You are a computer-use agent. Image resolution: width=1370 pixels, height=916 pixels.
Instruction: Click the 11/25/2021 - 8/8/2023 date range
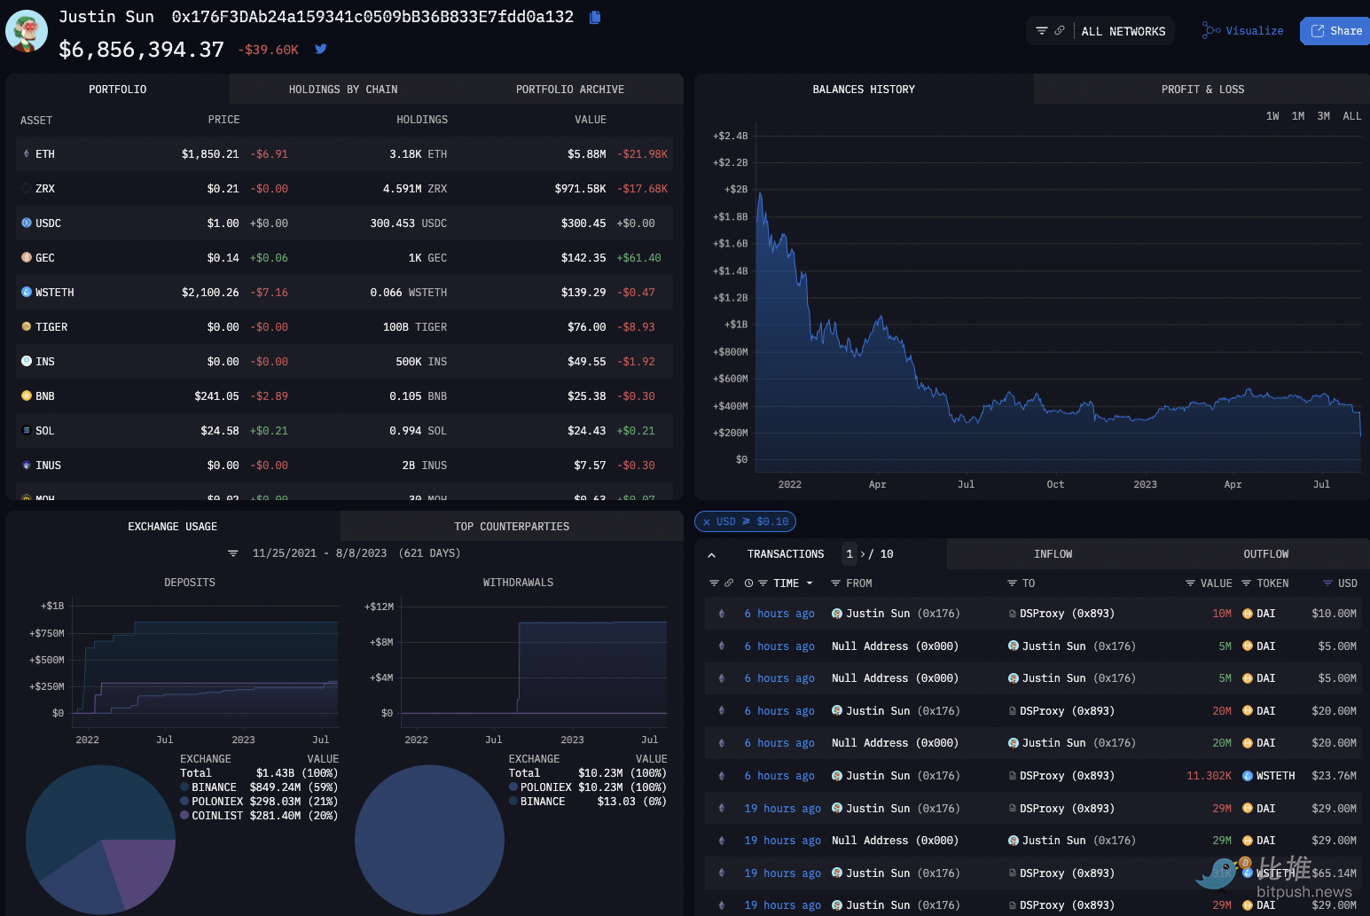[x=320, y=553]
